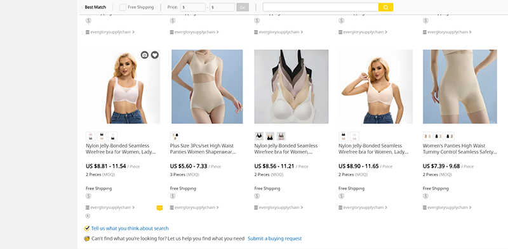Click the checkmark icon beside search feedback link

click(87, 228)
